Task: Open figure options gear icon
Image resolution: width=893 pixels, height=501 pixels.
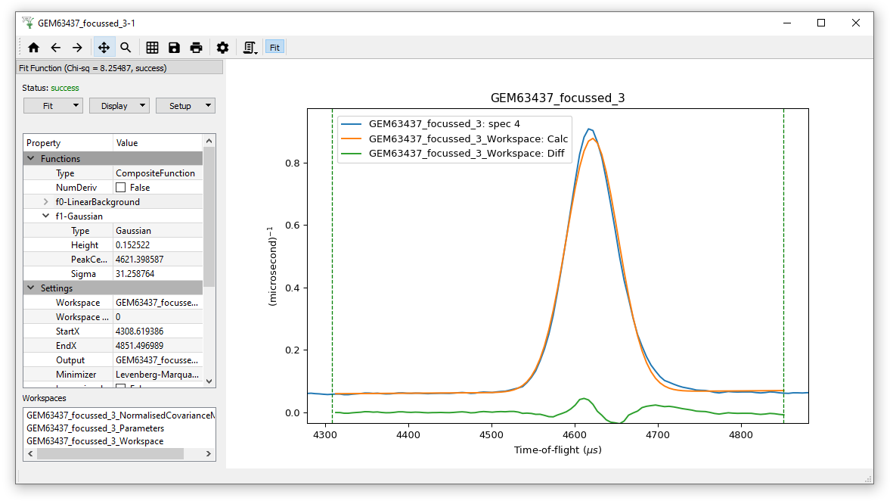Action: tap(222, 48)
